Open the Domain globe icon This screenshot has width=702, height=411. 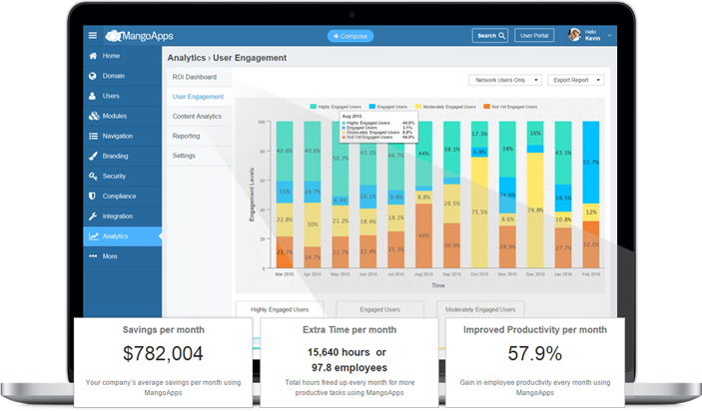(93, 76)
